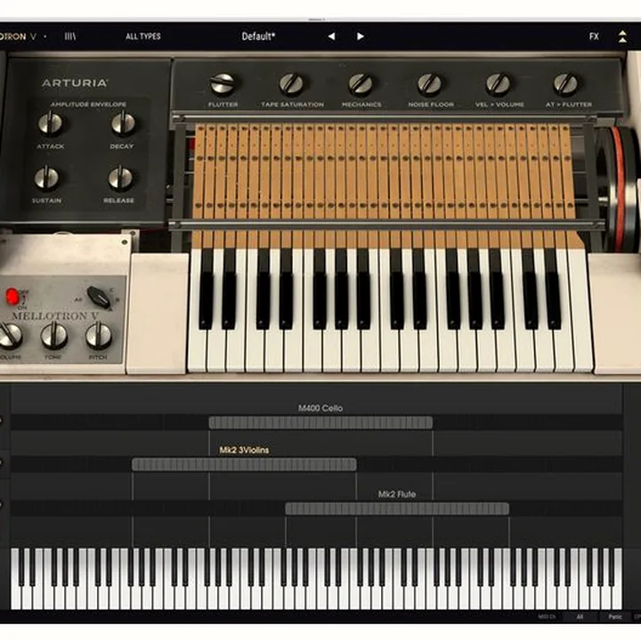Click the Mellotron V panel label
The image size is (641, 641).
click(55, 316)
